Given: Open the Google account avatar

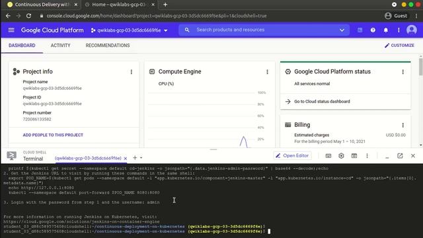Looking at the screenshot, I should (411, 30).
